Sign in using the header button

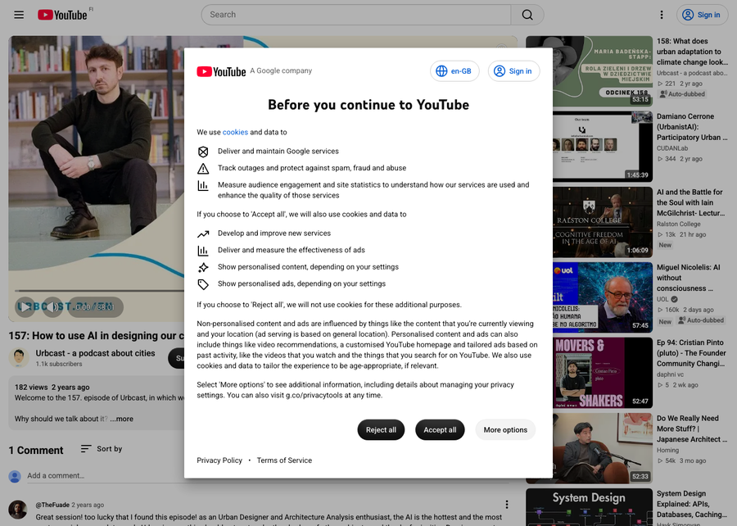[702, 15]
